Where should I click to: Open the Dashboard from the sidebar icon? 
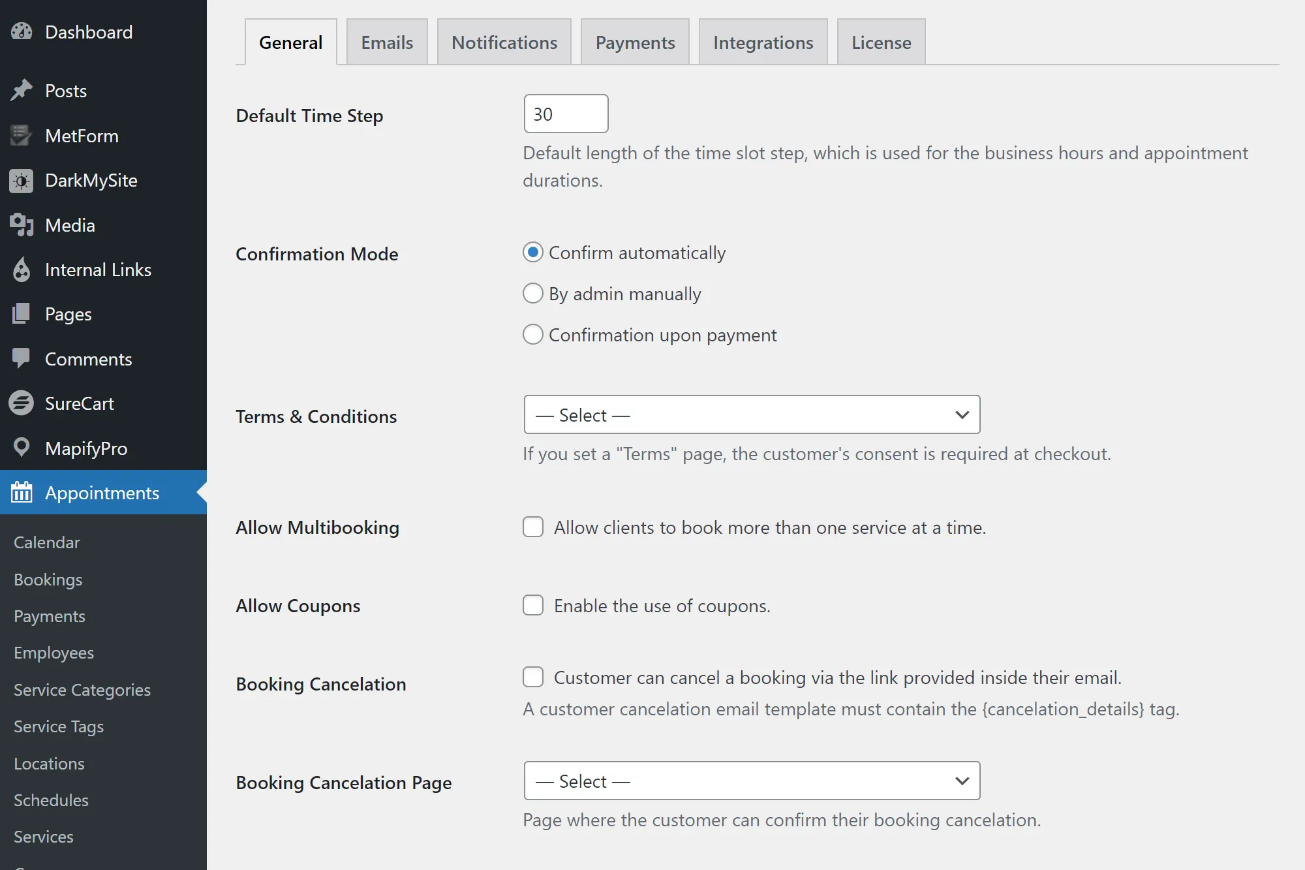coord(22,31)
